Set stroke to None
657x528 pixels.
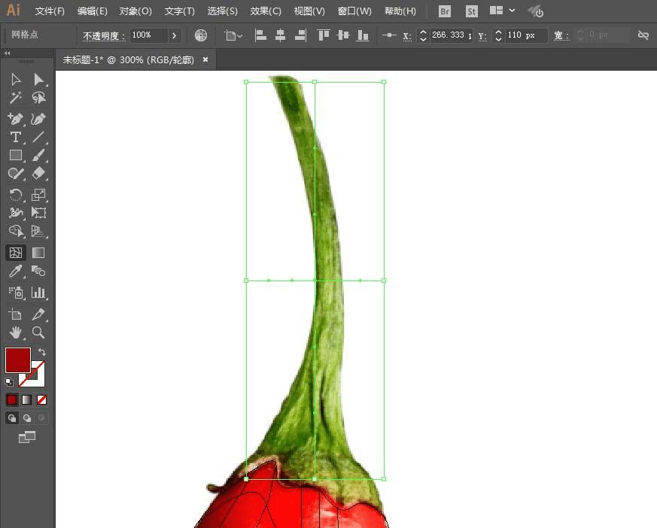pyautogui.click(x=40, y=399)
